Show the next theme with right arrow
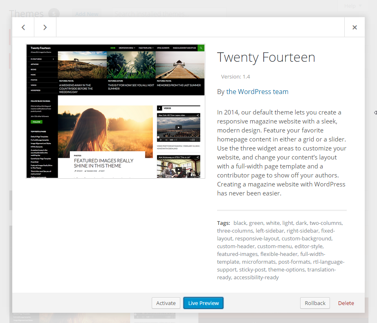Screen dimensions: 377x323 click(45, 27)
